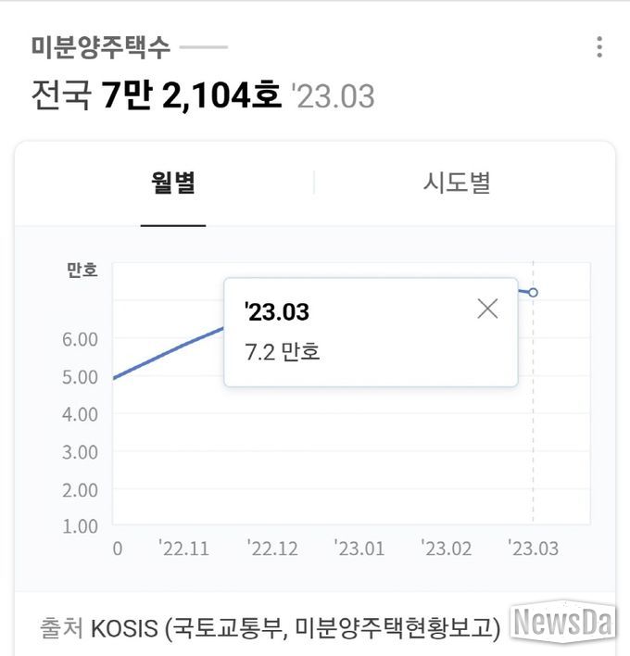Screen dimensions: 630x656
Task: Click the blue trend line on chart
Action: (169, 353)
